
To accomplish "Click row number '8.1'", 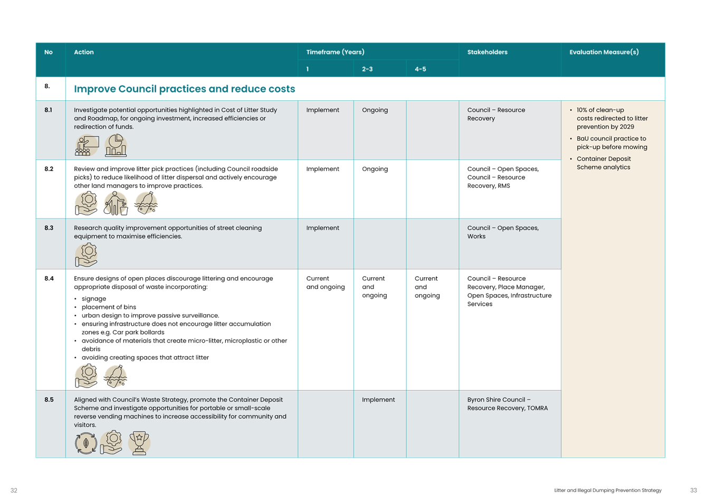I will [49, 110].
